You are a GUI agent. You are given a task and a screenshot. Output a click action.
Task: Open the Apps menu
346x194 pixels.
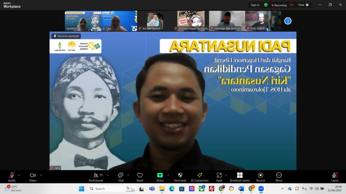click(219, 177)
